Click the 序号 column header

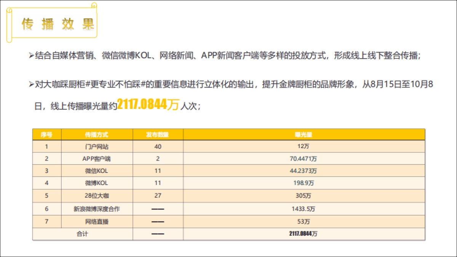point(48,134)
